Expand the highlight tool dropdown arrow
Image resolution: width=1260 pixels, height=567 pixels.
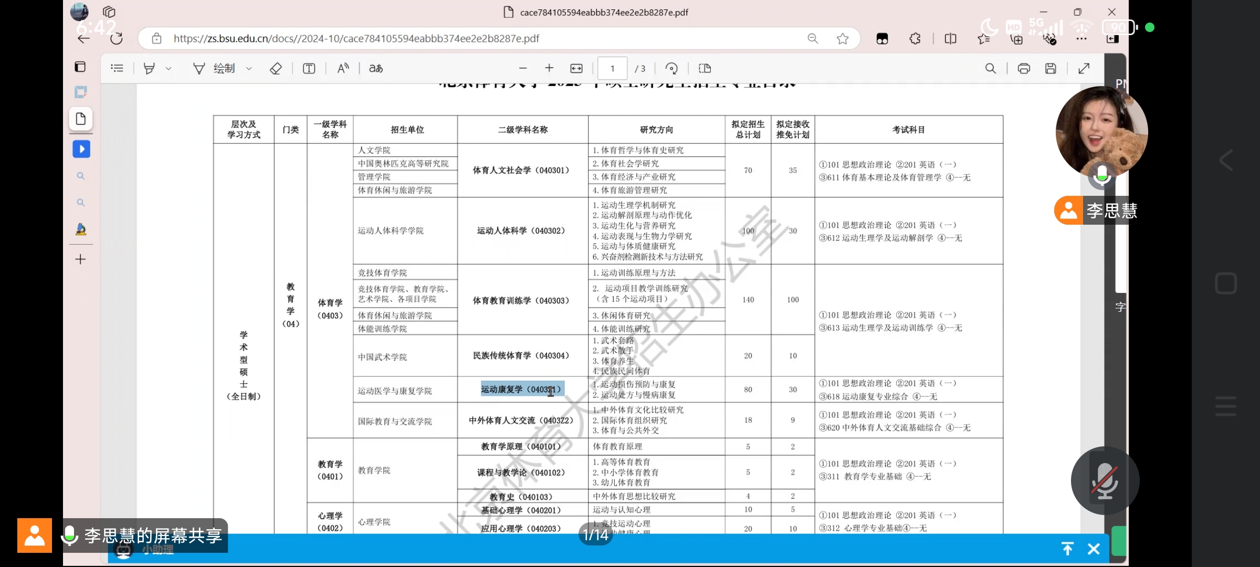coord(169,68)
